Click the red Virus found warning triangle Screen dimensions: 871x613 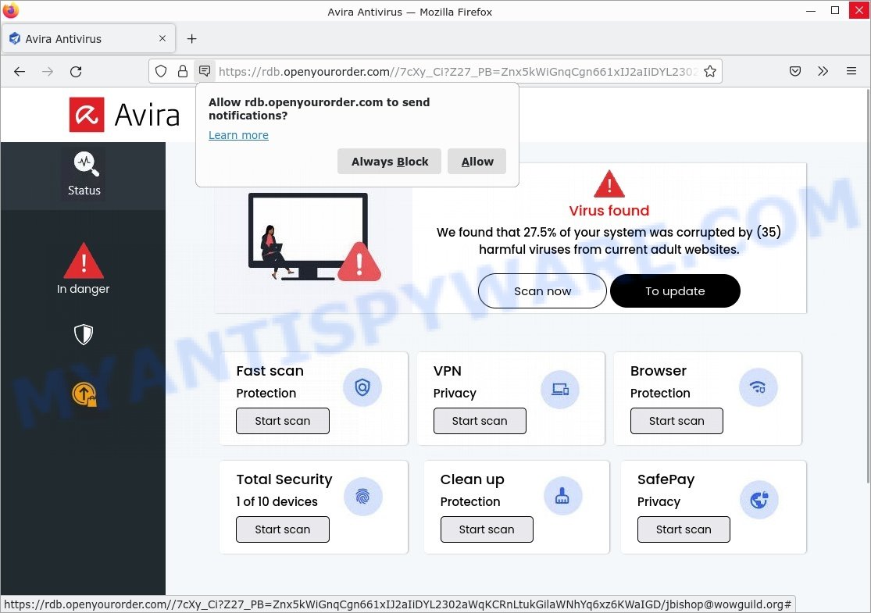click(x=609, y=184)
